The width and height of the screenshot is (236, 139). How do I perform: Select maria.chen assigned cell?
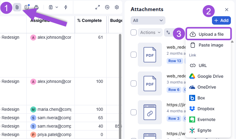point(51,109)
